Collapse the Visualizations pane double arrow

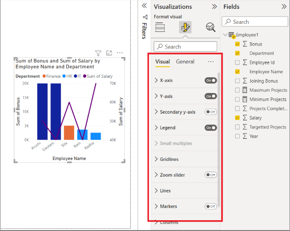(214, 7)
